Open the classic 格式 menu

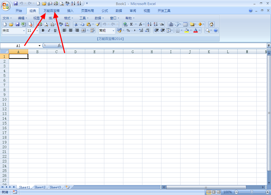click(x=69, y=18)
